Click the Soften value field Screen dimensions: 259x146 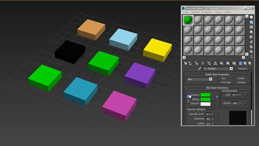208,124
